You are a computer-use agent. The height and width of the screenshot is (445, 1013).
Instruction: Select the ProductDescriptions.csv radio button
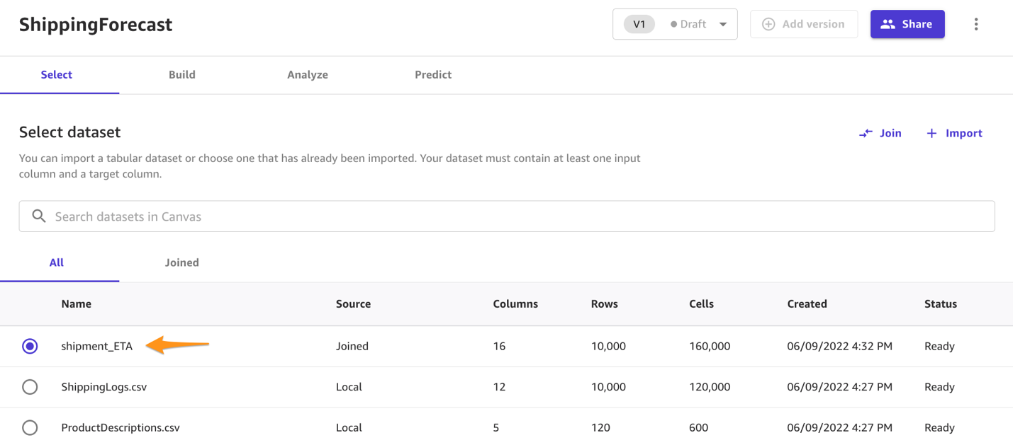(30, 427)
